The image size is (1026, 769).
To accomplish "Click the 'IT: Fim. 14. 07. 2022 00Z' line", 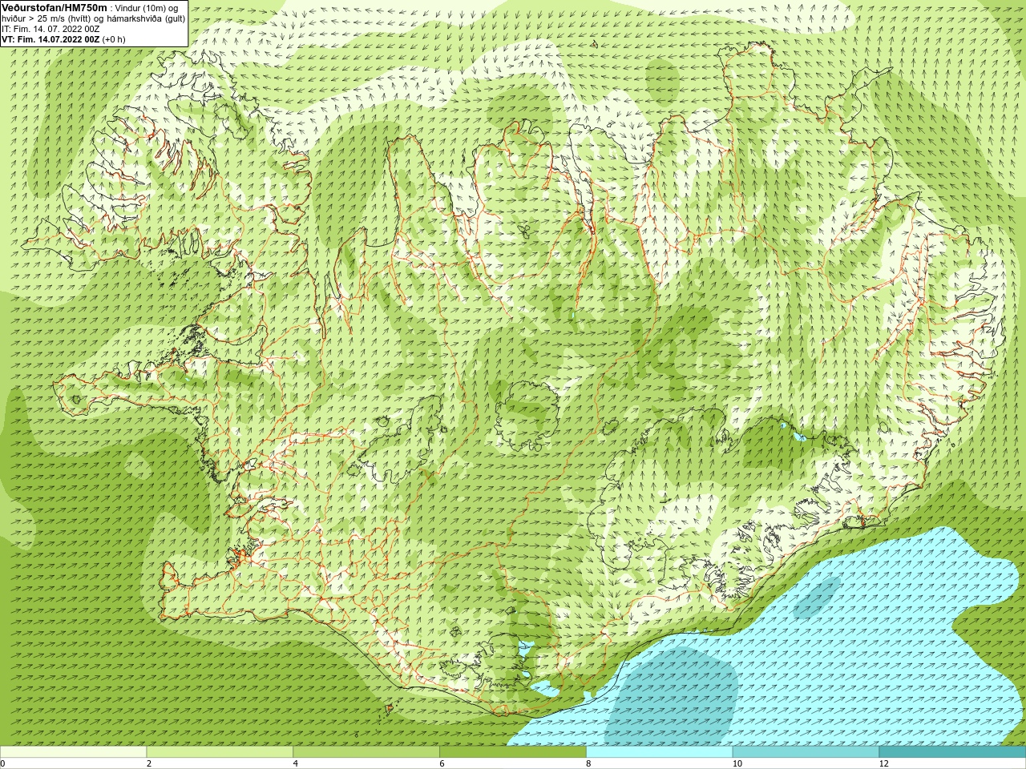I will pos(50,28).
